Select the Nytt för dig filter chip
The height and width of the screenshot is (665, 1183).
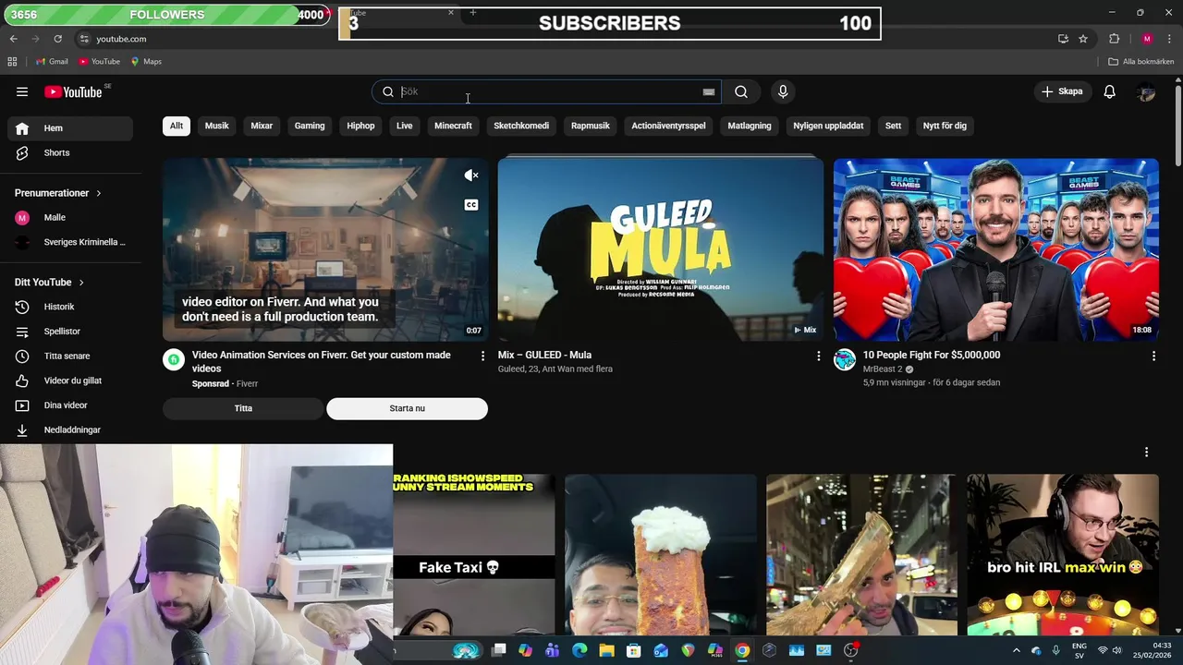(x=945, y=126)
